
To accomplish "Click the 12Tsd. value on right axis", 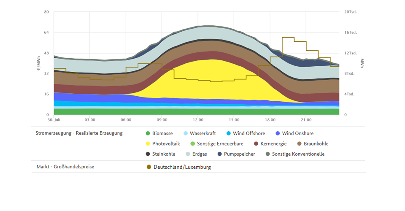I will click(x=351, y=53).
